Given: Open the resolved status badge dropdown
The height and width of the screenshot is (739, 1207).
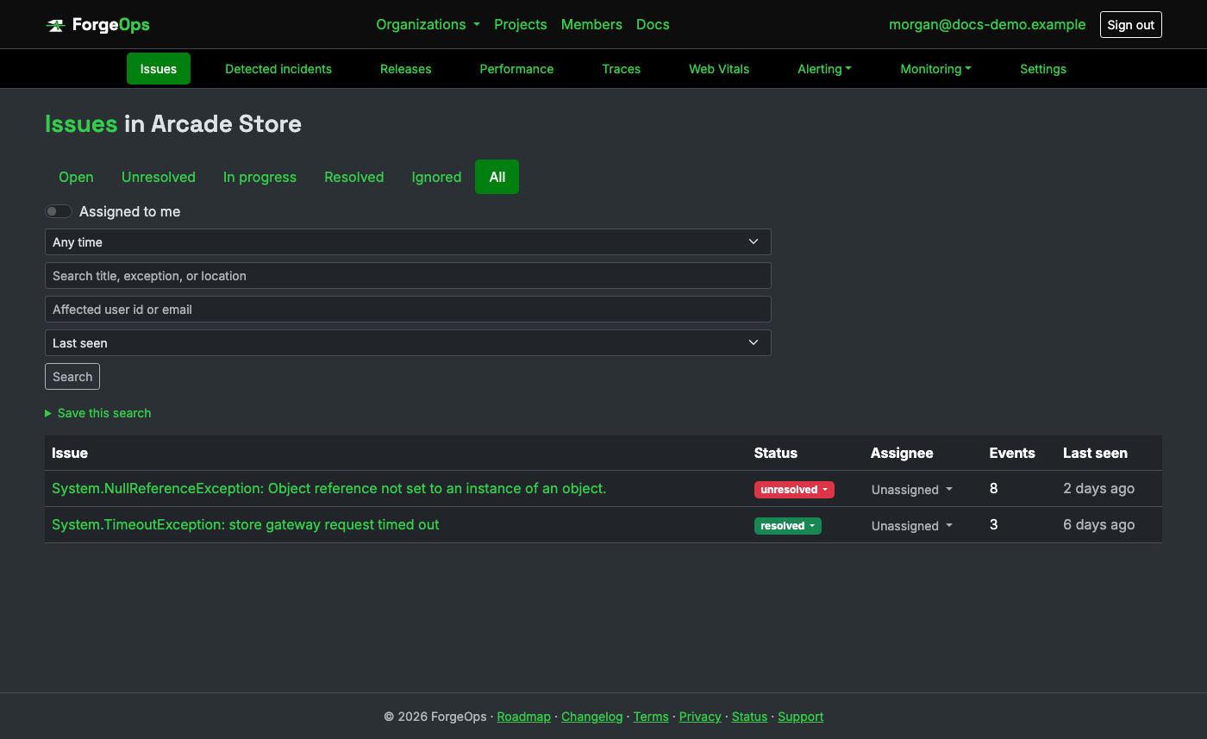Looking at the screenshot, I should click(x=788, y=526).
